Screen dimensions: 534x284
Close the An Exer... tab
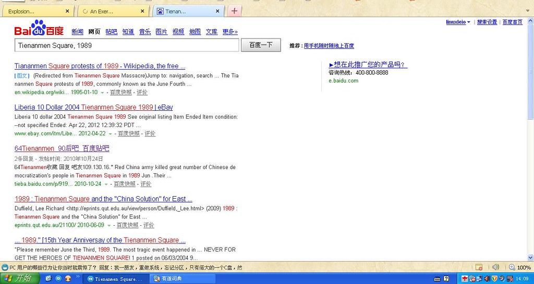(142, 11)
